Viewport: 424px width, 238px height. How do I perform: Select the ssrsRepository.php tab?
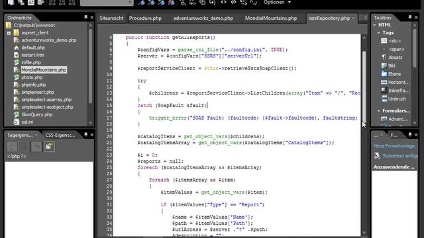pos(329,18)
